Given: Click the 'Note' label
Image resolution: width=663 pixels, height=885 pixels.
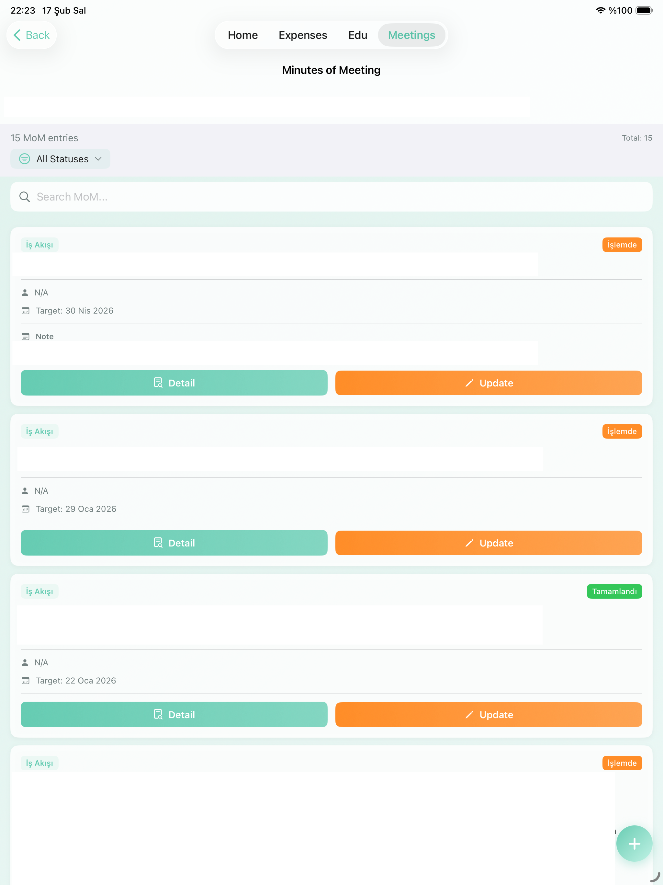Looking at the screenshot, I should pyautogui.click(x=45, y=337).
